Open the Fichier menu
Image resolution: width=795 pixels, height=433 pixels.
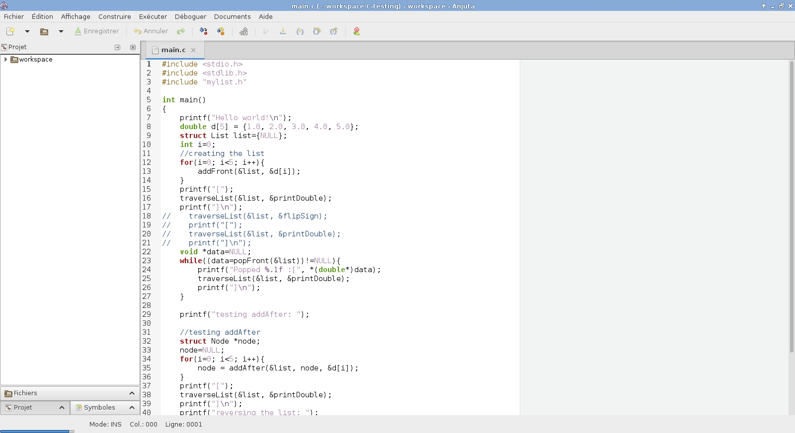tap(14, 16)
